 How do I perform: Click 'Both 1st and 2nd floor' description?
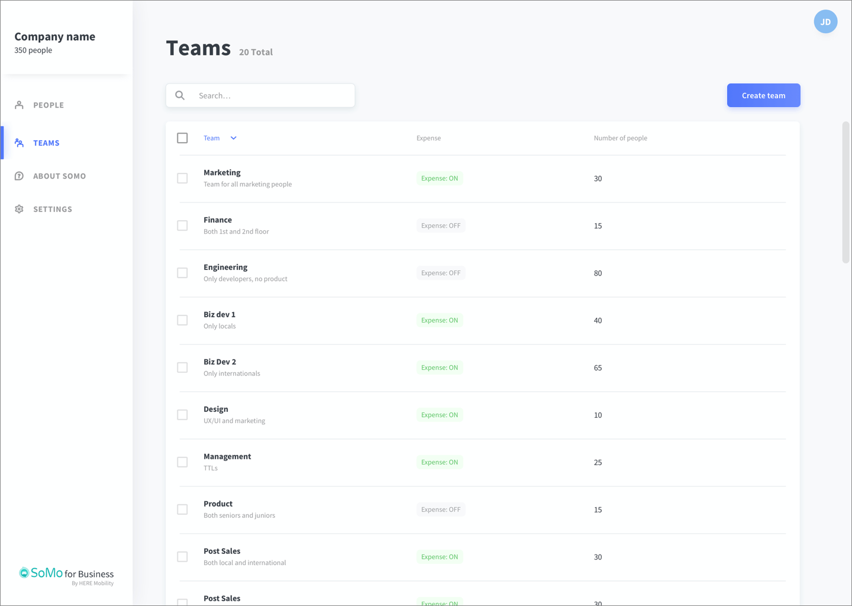236,231
